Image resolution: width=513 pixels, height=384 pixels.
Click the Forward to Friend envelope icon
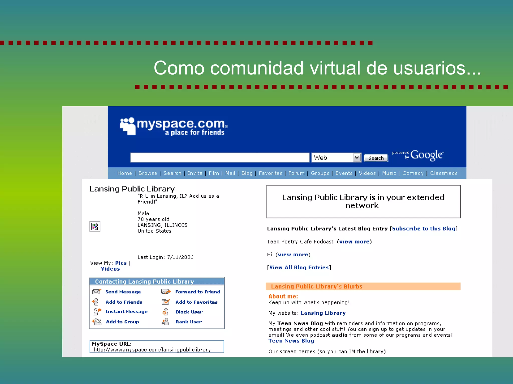(x=166, y=291)
